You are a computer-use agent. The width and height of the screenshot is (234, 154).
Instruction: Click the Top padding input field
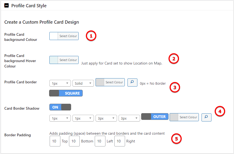point(55,141)
